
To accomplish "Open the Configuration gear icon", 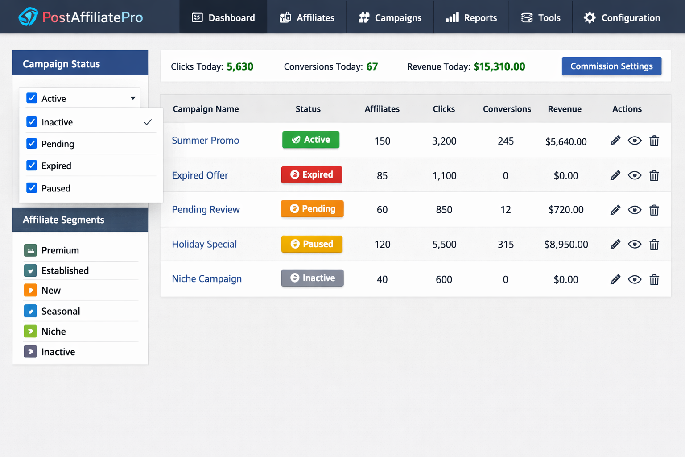I will [x=590, y=17].
